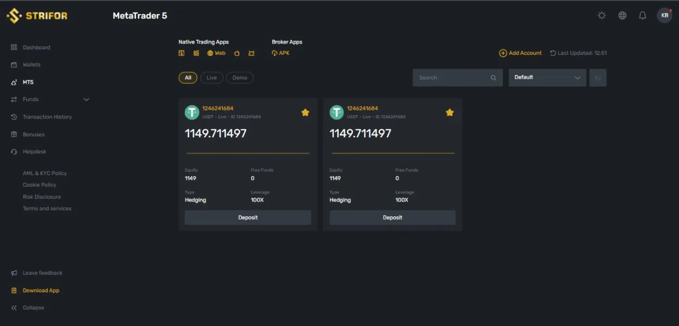Download the macOS native trading app
Screen dimensions: 679x326
point(182,53)
